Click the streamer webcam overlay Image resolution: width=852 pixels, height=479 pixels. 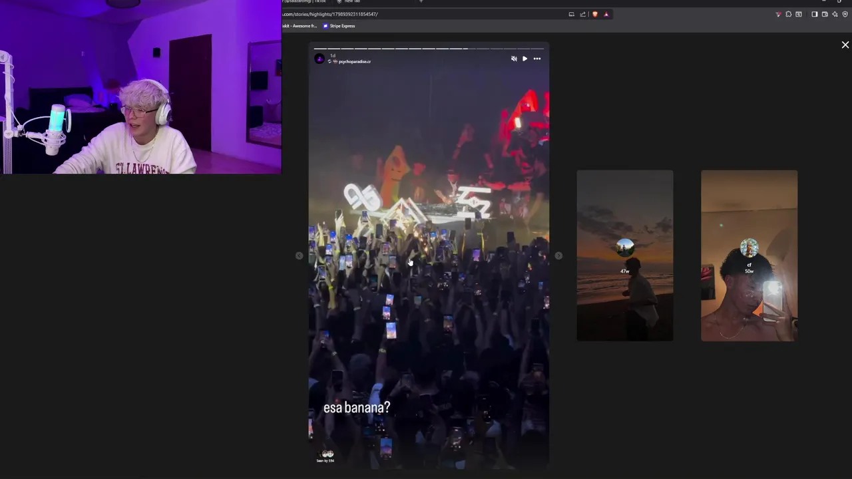[x=140, y=87]
